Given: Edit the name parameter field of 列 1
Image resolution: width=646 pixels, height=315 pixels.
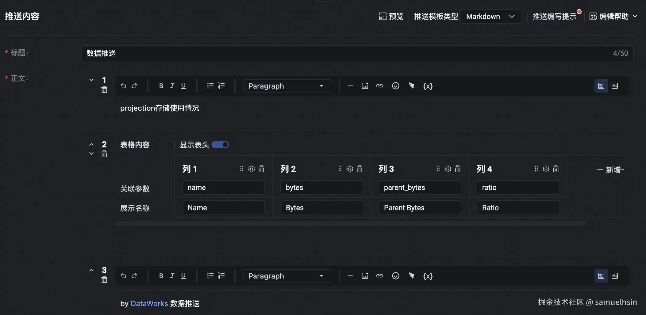Looking at the screenshot, I should 224,188.
